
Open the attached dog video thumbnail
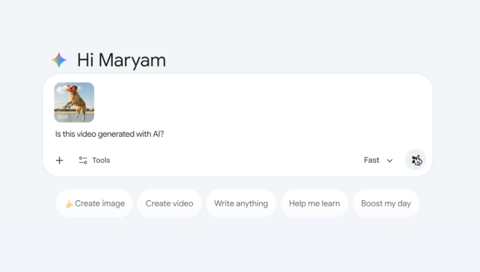click(74, 102)
